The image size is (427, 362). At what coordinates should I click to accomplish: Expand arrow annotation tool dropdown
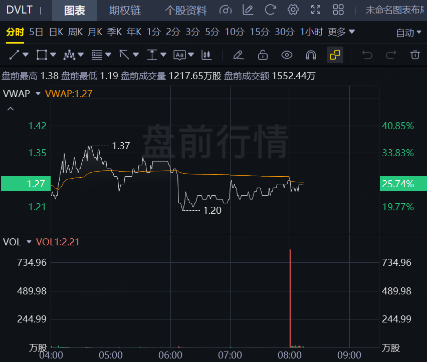[x=136, y=55]
